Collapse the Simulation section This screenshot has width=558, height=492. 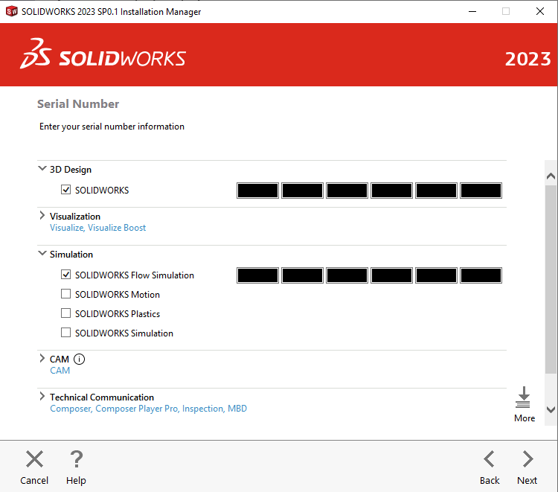click(x=42, y=254)
